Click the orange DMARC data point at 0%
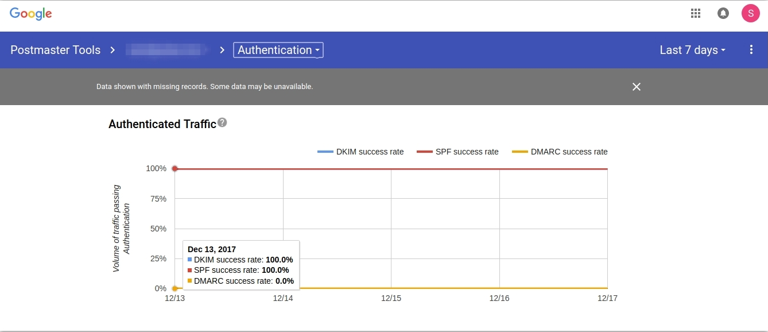 coord(174,288)
